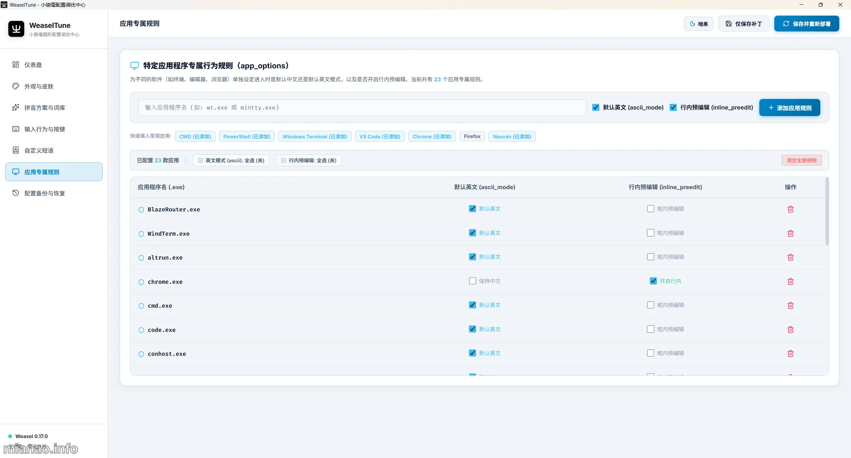Focus the application name input field
Viewport: 851px width, 458px height.
click(x=362, y=108)
